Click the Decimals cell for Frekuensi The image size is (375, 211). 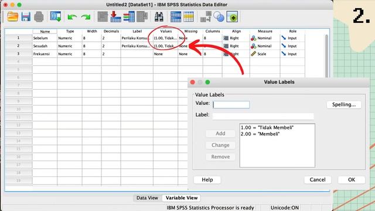click(111, 54)
